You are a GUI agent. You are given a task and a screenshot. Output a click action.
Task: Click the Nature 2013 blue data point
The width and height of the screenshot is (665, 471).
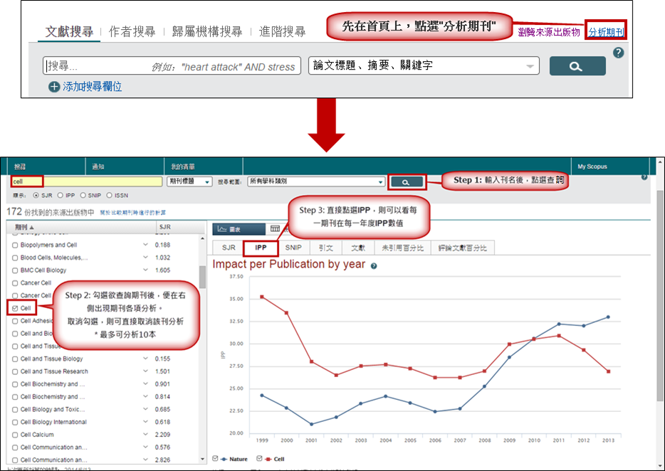[608, 317]
